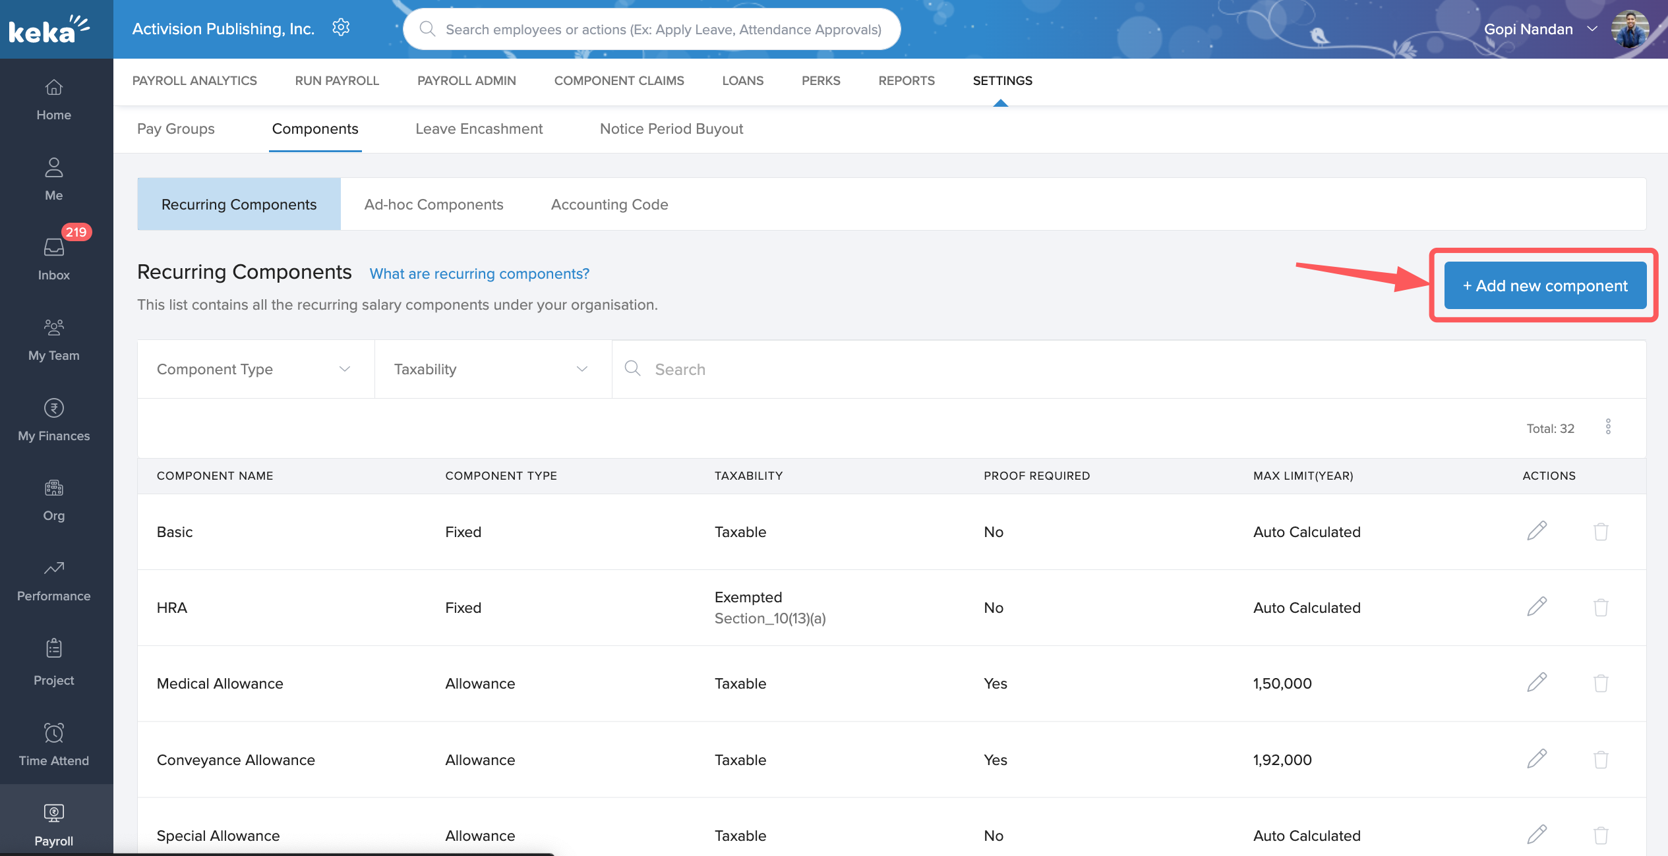Edit the Basic component with pencil icon
This screenshot has width=1668, height=856.
(x=1536, y=531)
